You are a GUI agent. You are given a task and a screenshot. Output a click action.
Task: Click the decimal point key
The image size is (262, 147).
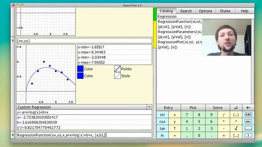[x=211, y=136]
